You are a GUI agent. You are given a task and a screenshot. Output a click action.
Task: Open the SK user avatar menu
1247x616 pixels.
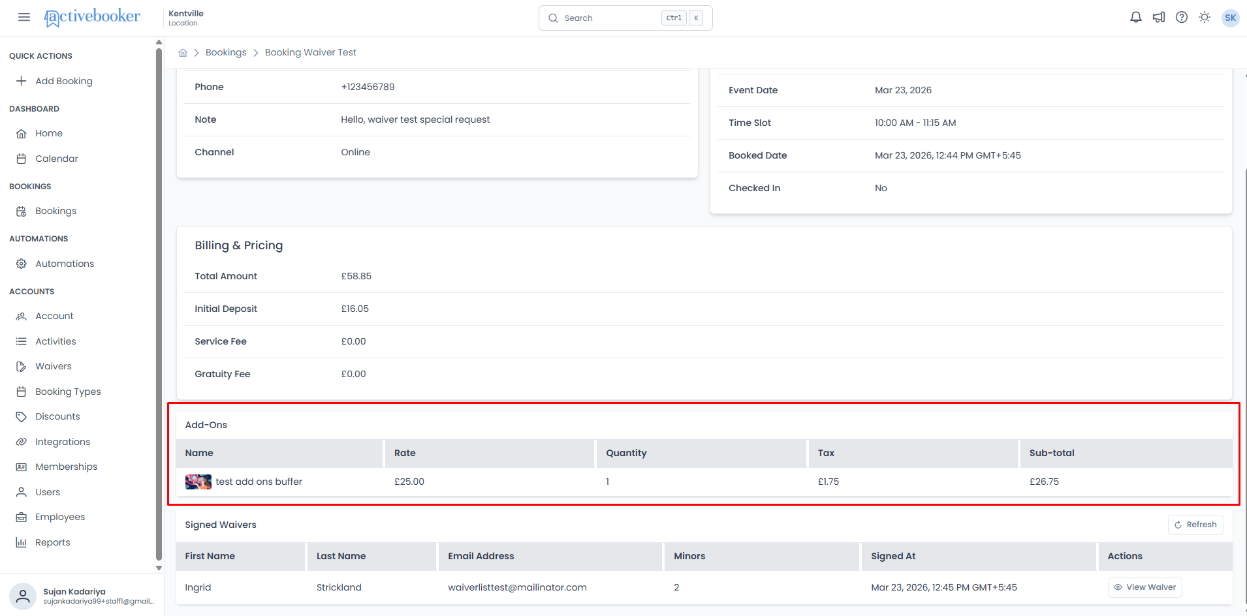click(1230, 18)
